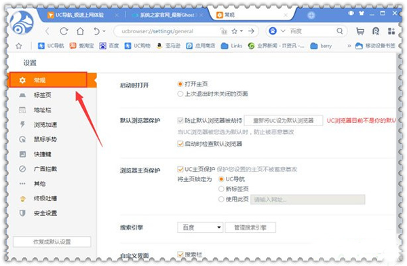
Task: Click the go arrow in address bar
Action: pos(251,31)
